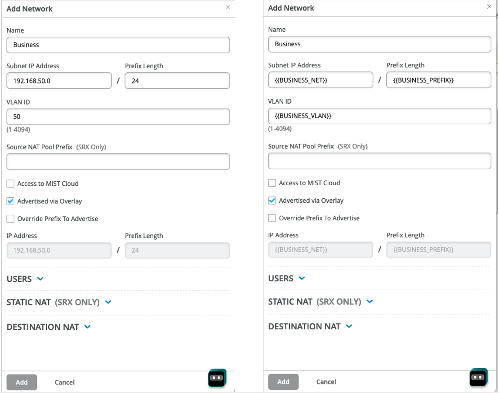Uncheck Advertised via Overlay in right dialog
The width and height of the screenshot is (499, 393).
272,201
